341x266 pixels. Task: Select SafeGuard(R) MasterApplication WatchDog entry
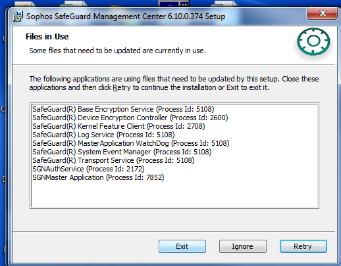(131, 143)
